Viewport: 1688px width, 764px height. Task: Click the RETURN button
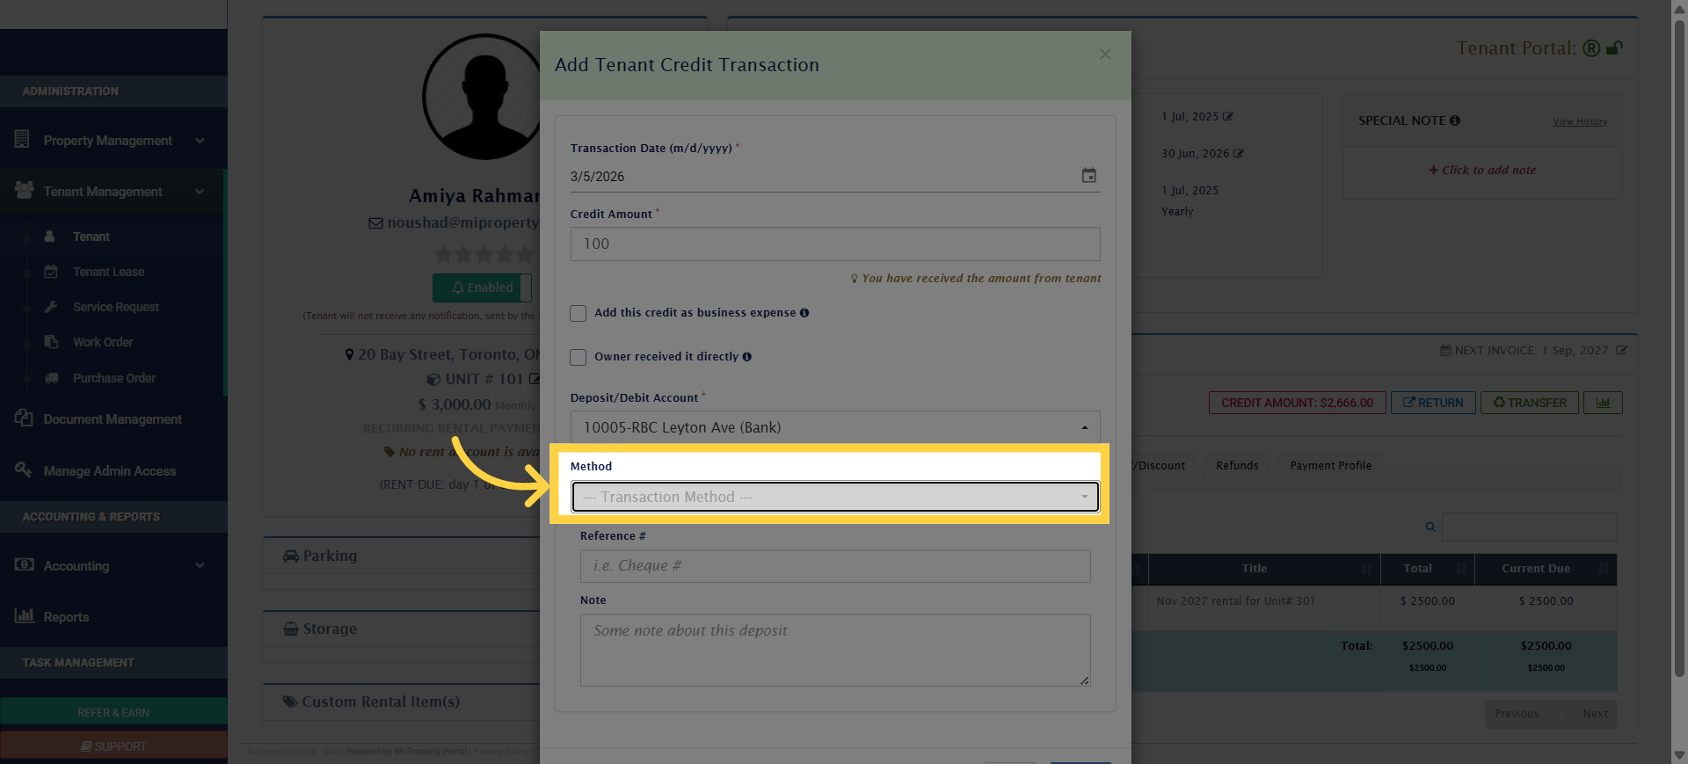click(x=1433, y=402)
